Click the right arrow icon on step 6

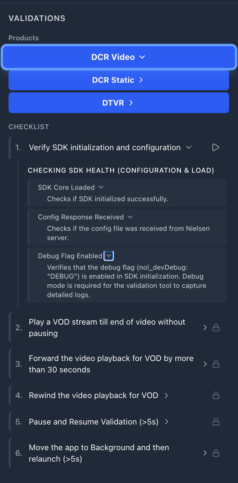(205, 453)
